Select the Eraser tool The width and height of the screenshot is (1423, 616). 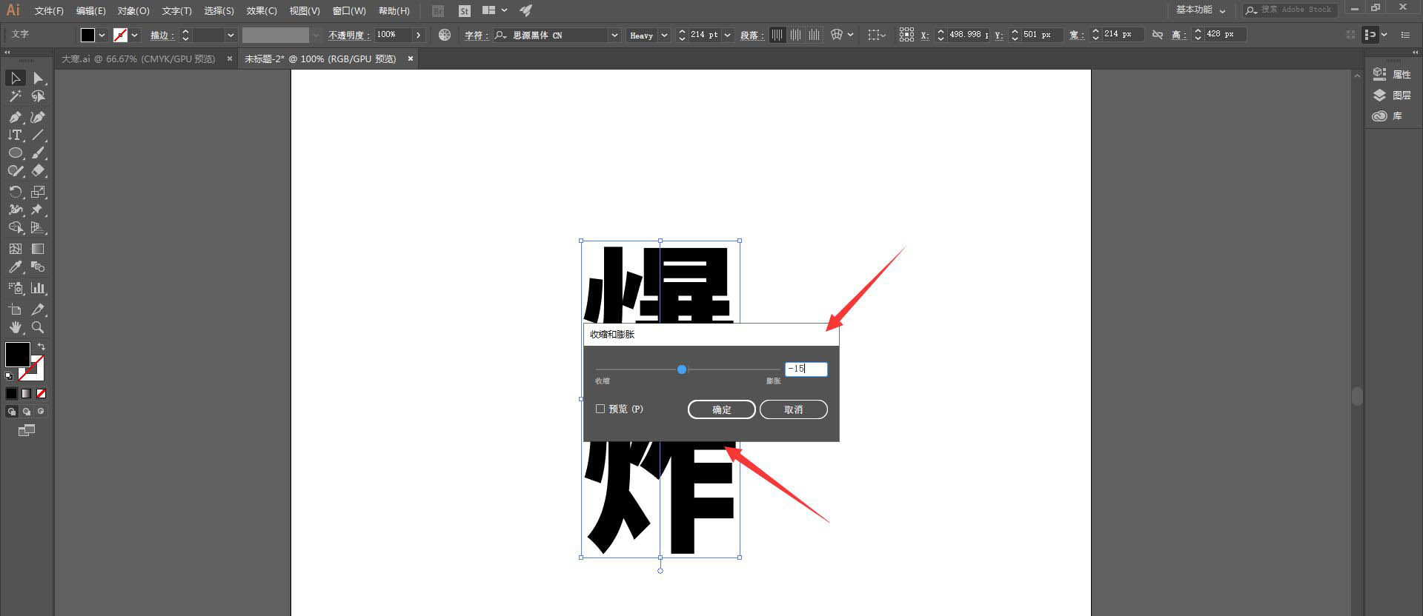(39, 170)
